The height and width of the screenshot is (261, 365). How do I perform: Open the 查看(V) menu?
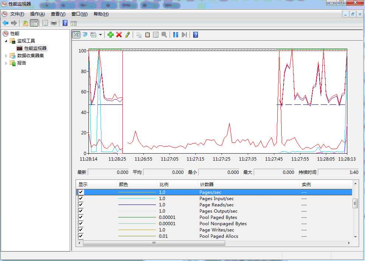(x=58, y=14)
